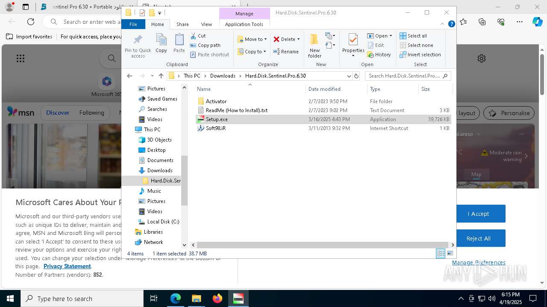Open the Copy to dropdown
Viewport: 547px width, 307px height.
click(x=252, y=52)
